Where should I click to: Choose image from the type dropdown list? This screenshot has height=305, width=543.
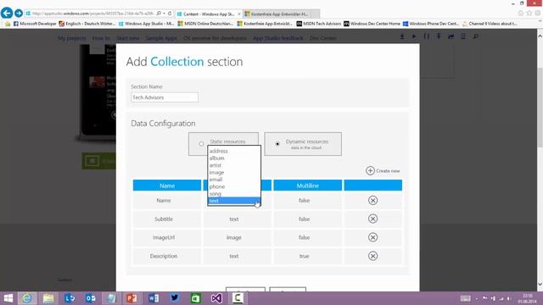[234, 172]
